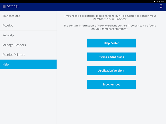Click the Settings title text
Screen dimensions: 166x124
(x=13, y=6)
